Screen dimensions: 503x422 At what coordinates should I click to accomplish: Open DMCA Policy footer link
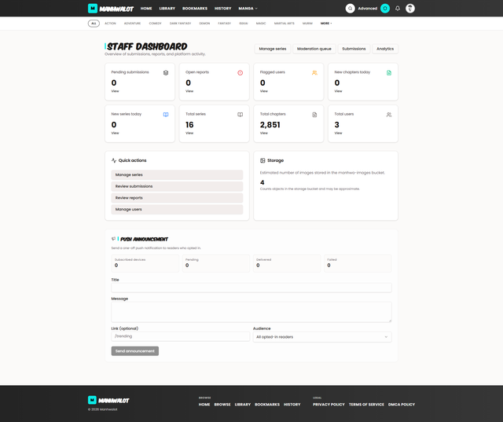[x=402, y=405]
